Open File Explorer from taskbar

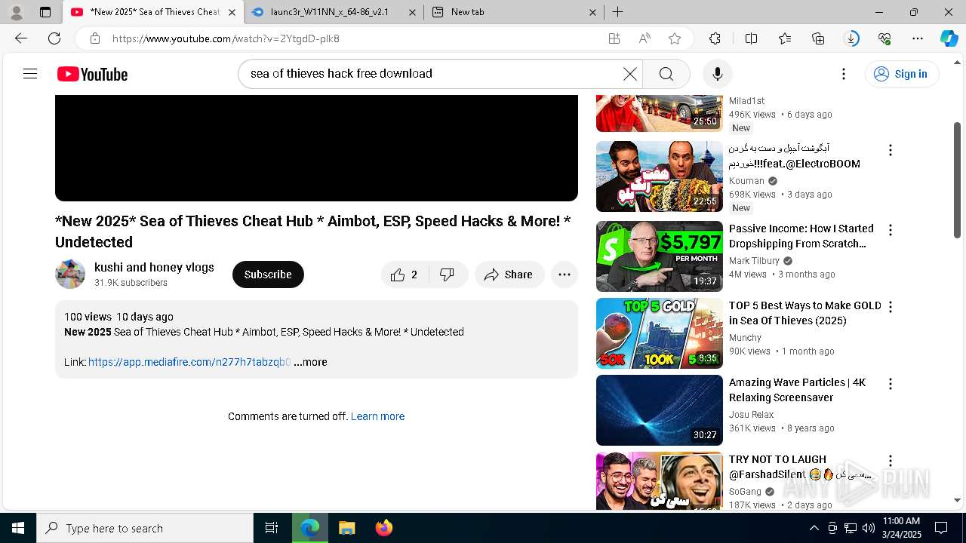tap(347, 528)
